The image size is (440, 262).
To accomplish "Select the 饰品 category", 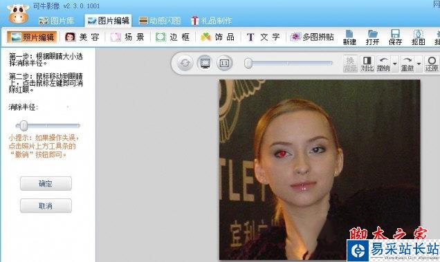I will coord(217,37).
